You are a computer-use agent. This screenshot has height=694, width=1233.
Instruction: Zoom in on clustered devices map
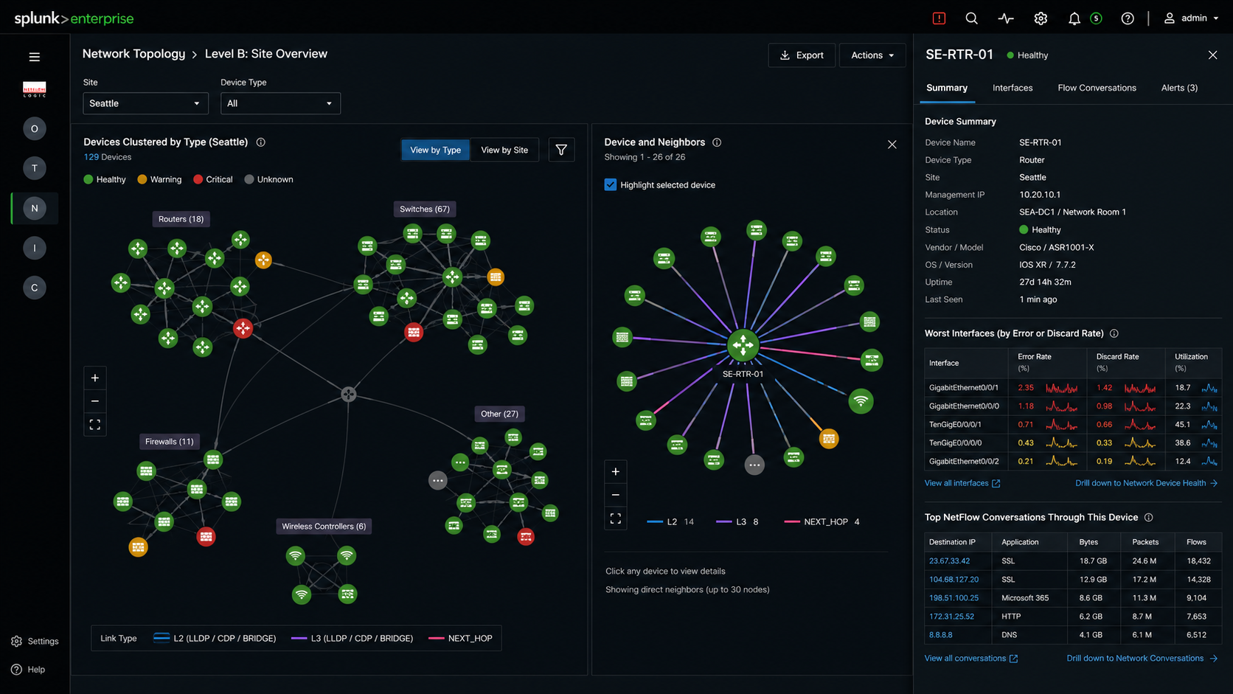coord(95,378)
